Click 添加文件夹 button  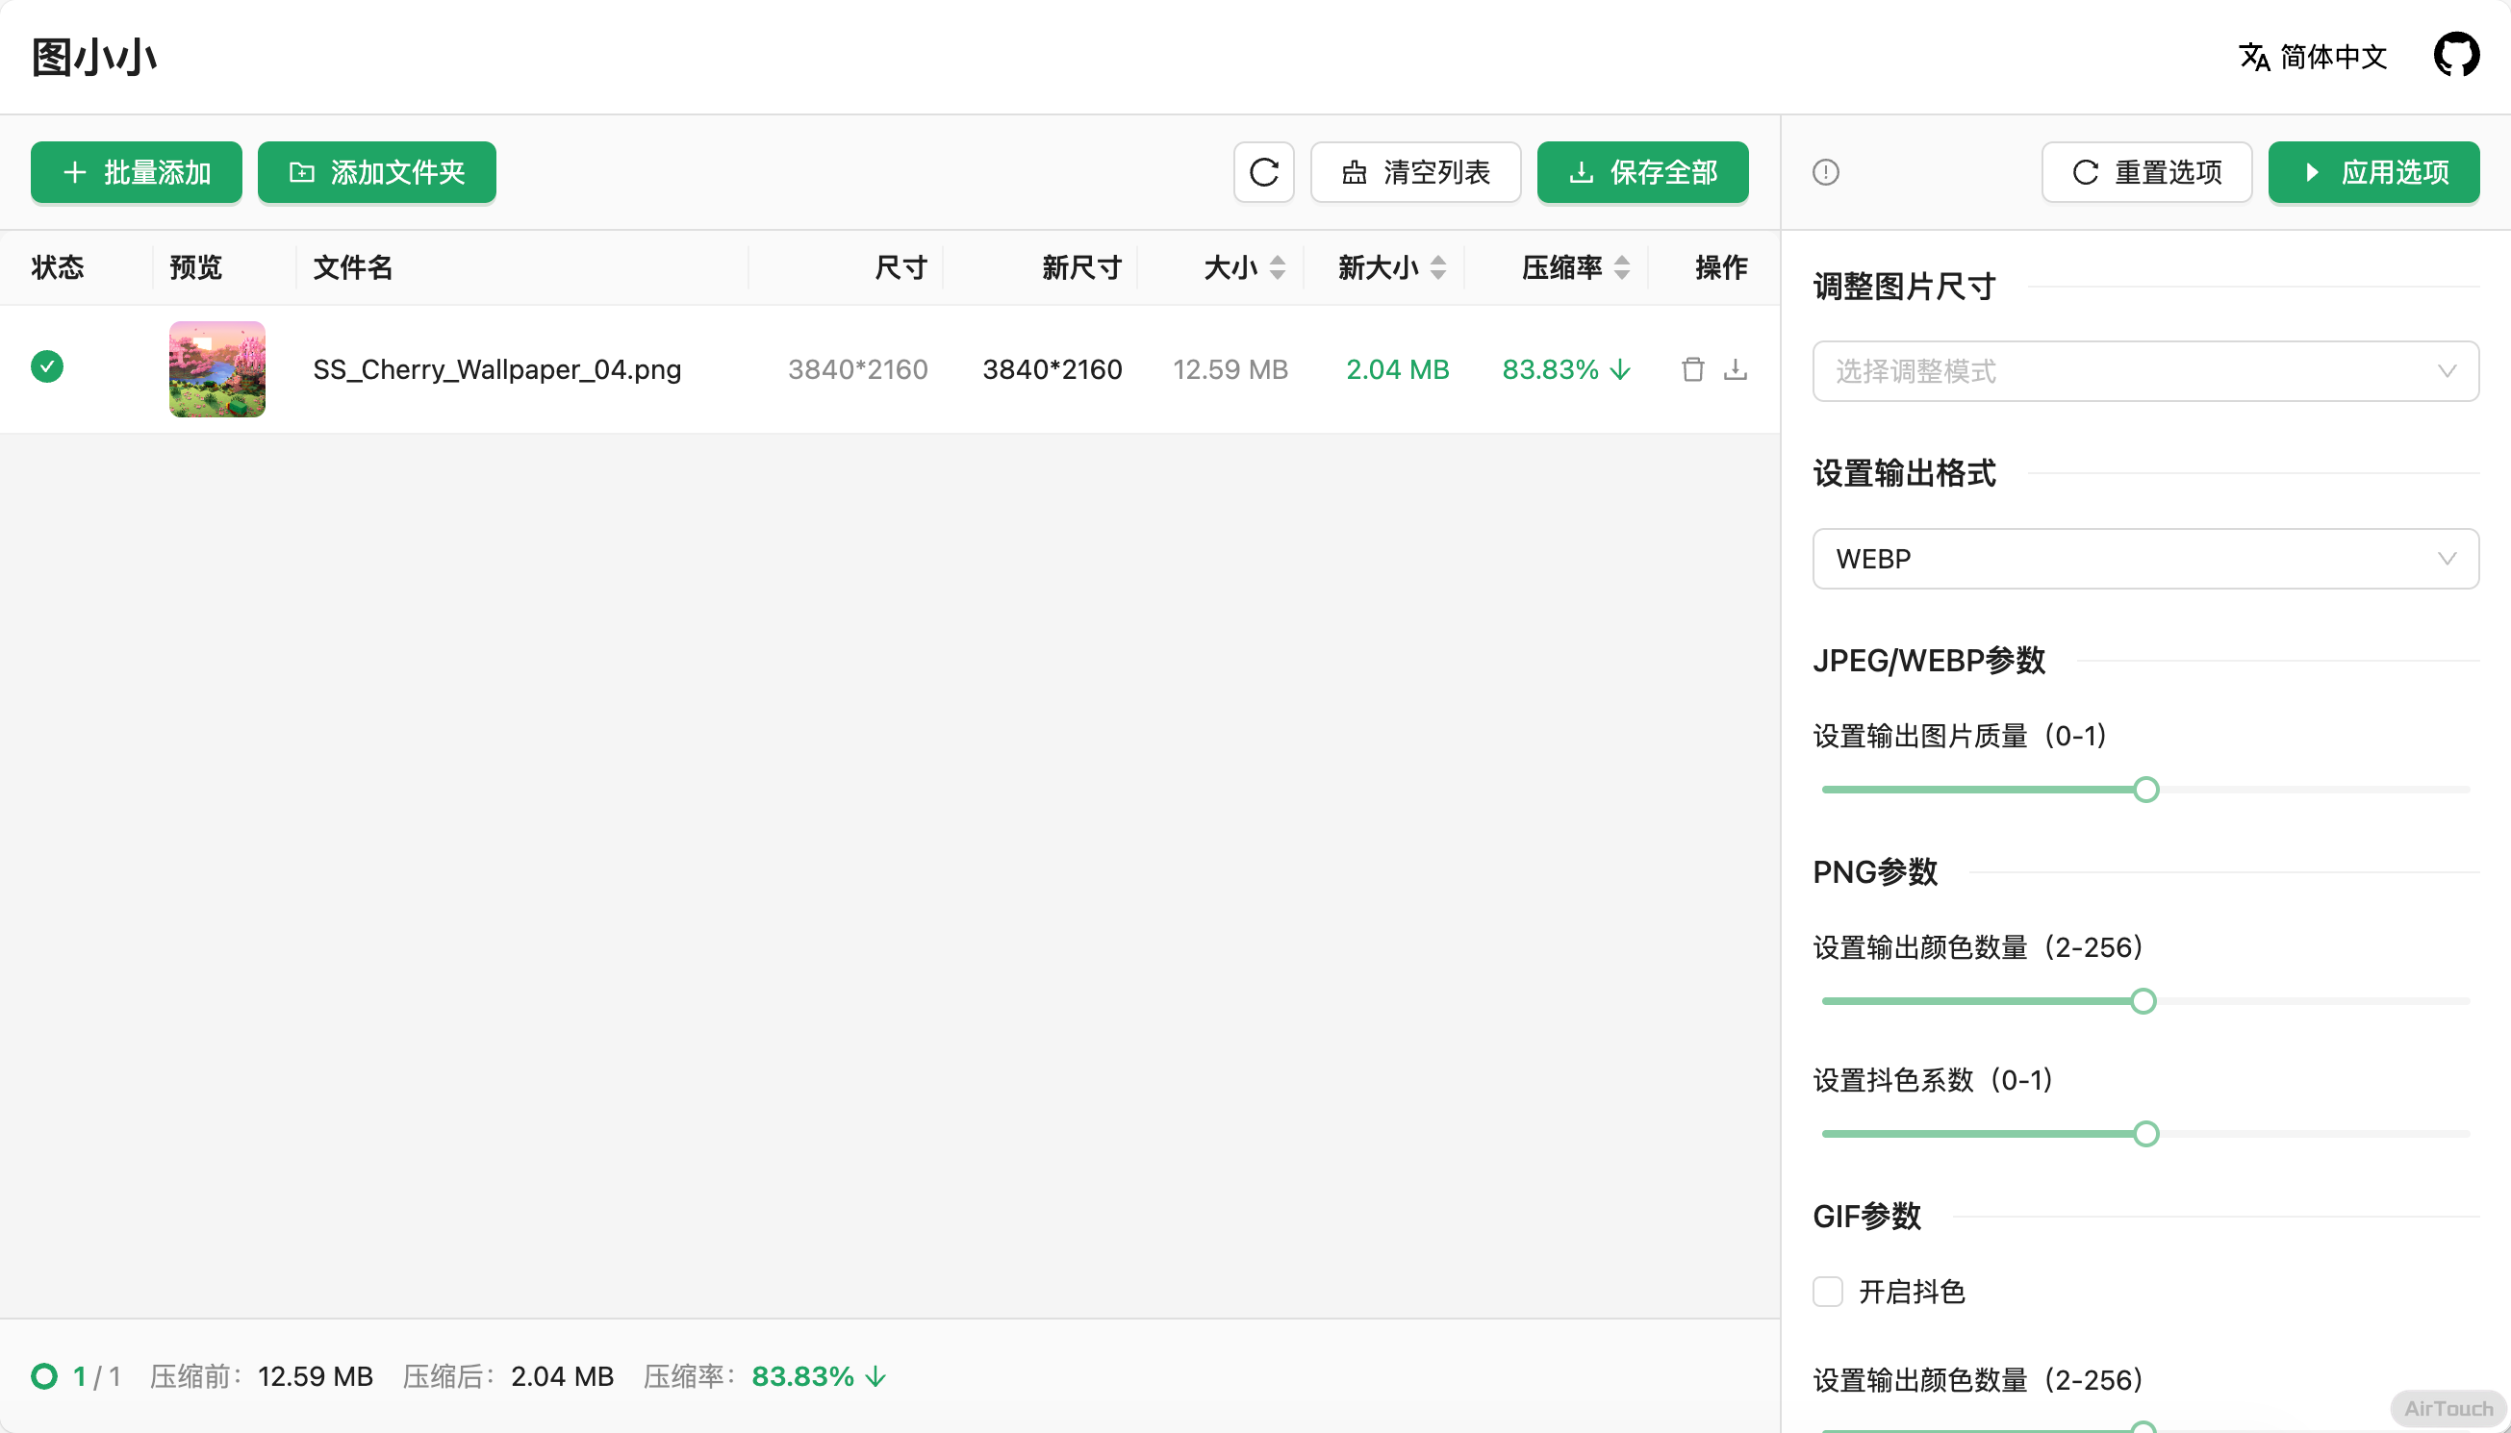(376, 172)
